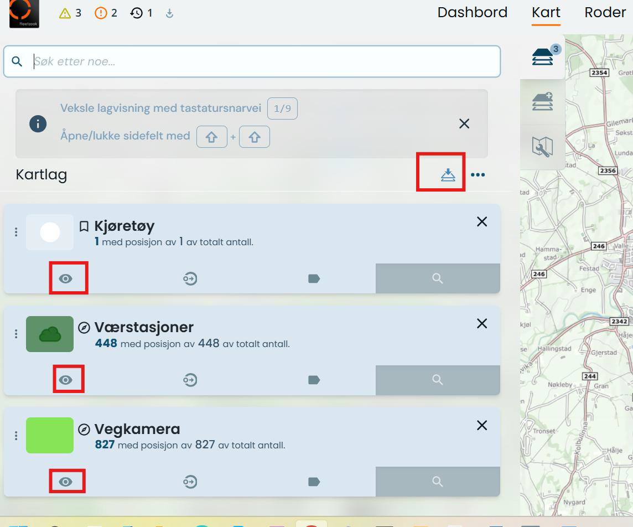Click the Værstasjoner layer title

[x=144, y=327]
